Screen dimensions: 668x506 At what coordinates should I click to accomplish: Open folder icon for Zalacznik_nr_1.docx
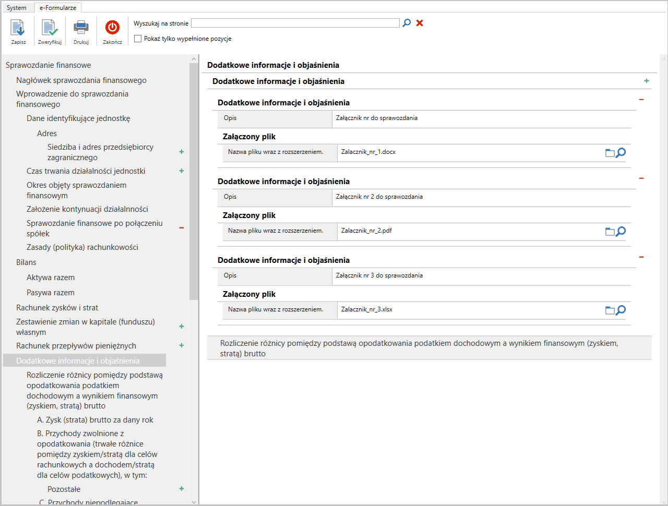[610, 152]
